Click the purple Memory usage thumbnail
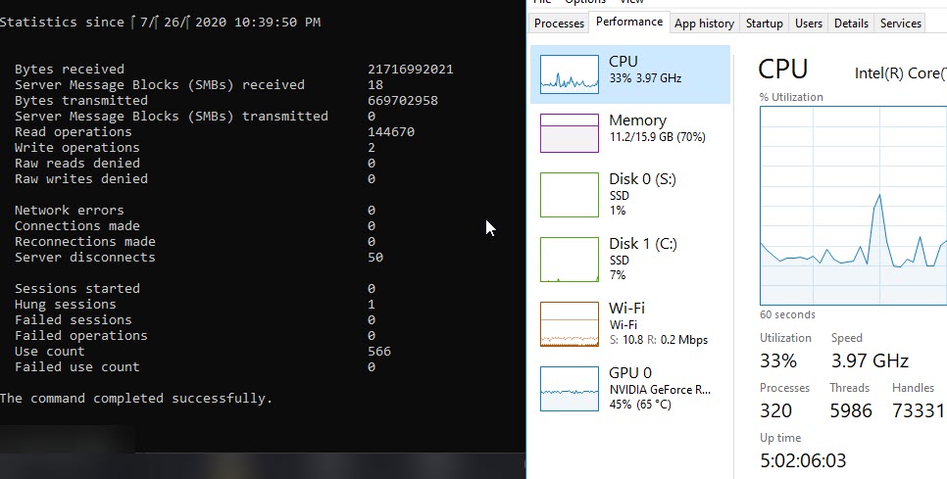Image resolution: width=947 pixels, height=479 pixels. (x=570, y=132)
